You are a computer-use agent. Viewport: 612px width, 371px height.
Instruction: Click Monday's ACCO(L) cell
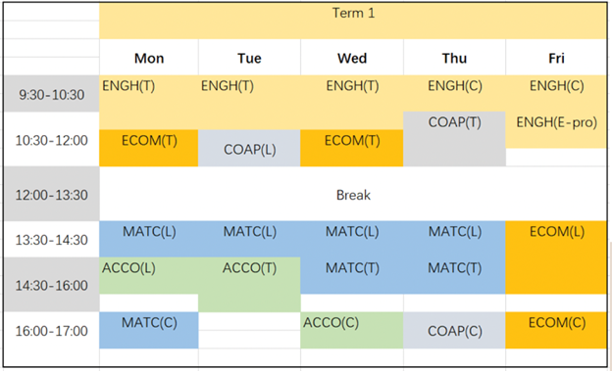pyautogui.click(x=149, y=275)
